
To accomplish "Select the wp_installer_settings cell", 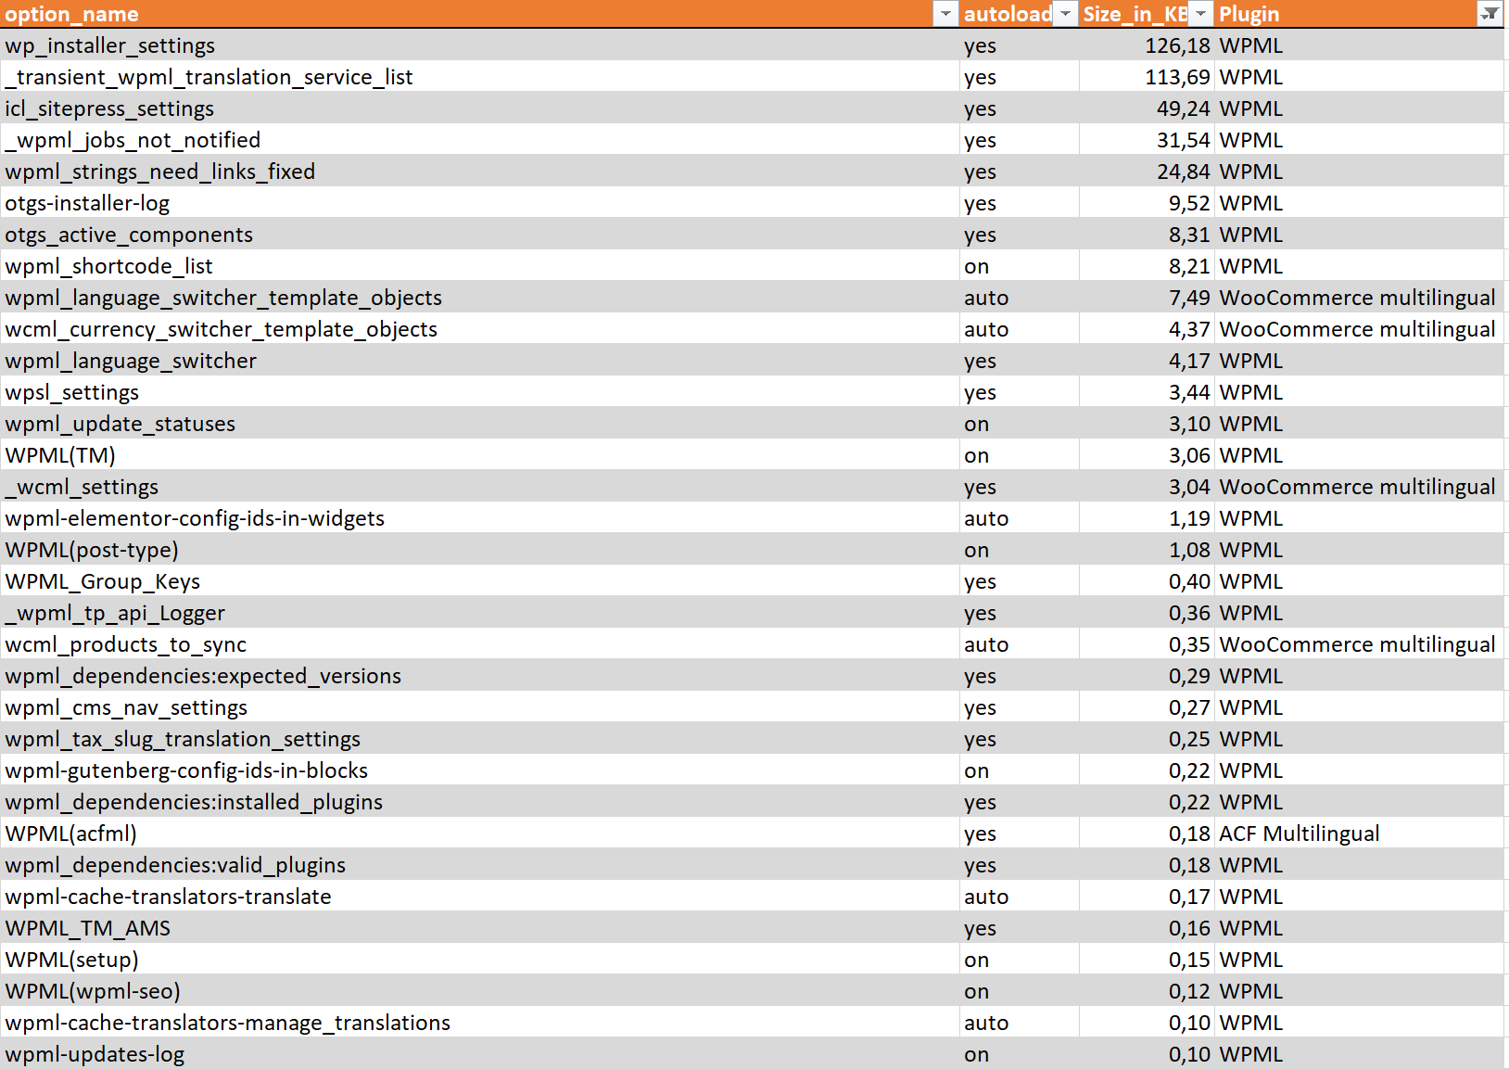I will coord(480,45).
